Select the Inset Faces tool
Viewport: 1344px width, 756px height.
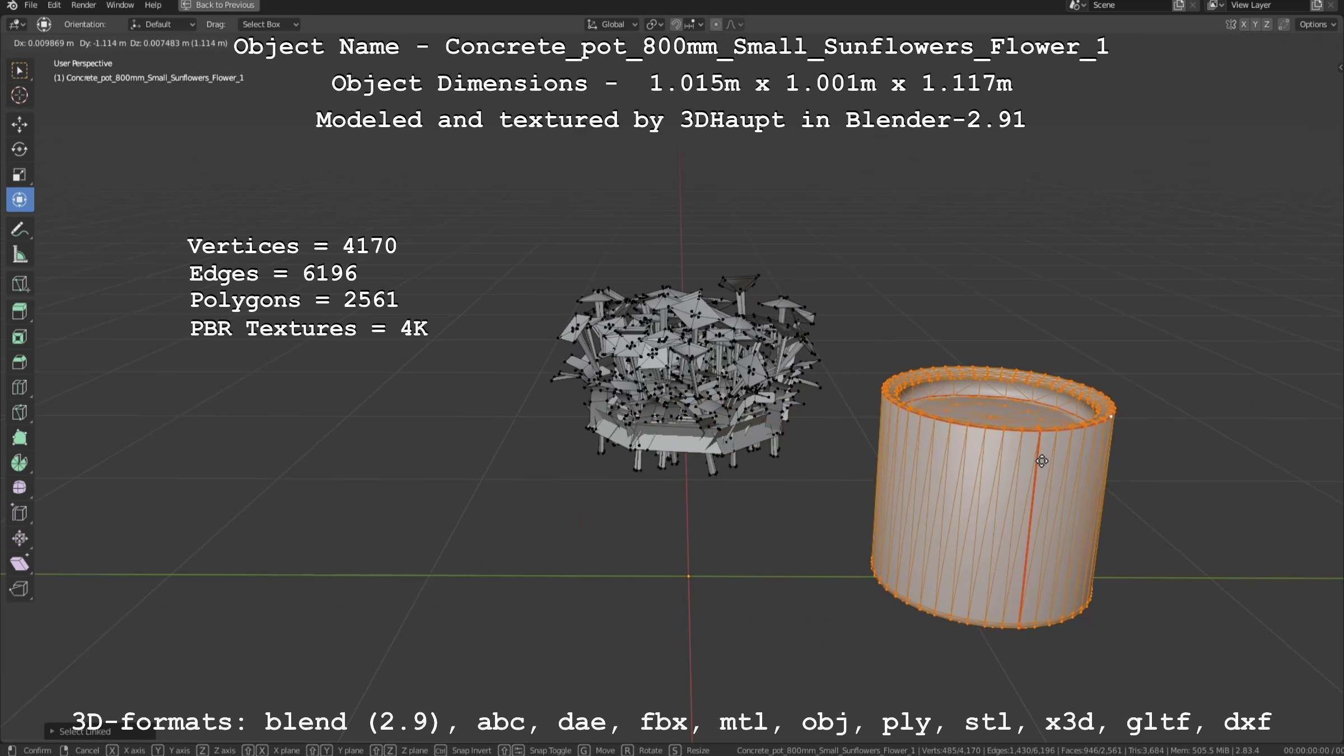(20, 337)
